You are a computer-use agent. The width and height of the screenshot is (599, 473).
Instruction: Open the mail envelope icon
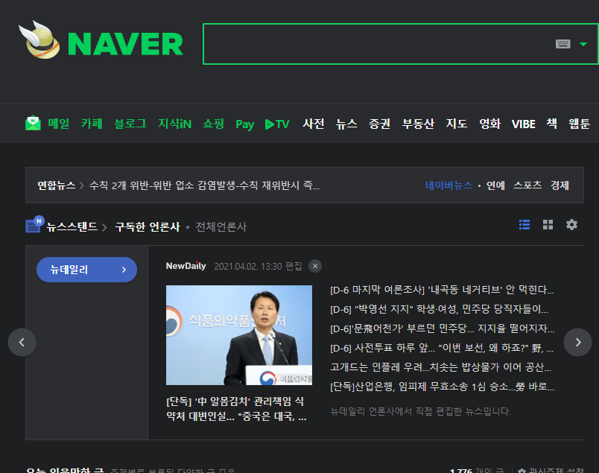[33, 123]
